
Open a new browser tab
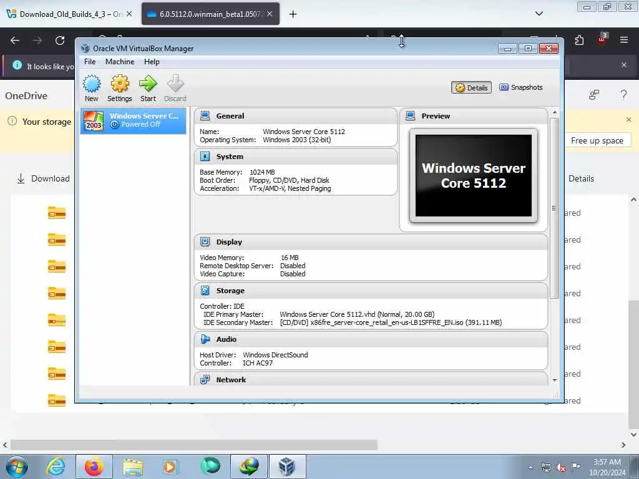click(293, 14)
